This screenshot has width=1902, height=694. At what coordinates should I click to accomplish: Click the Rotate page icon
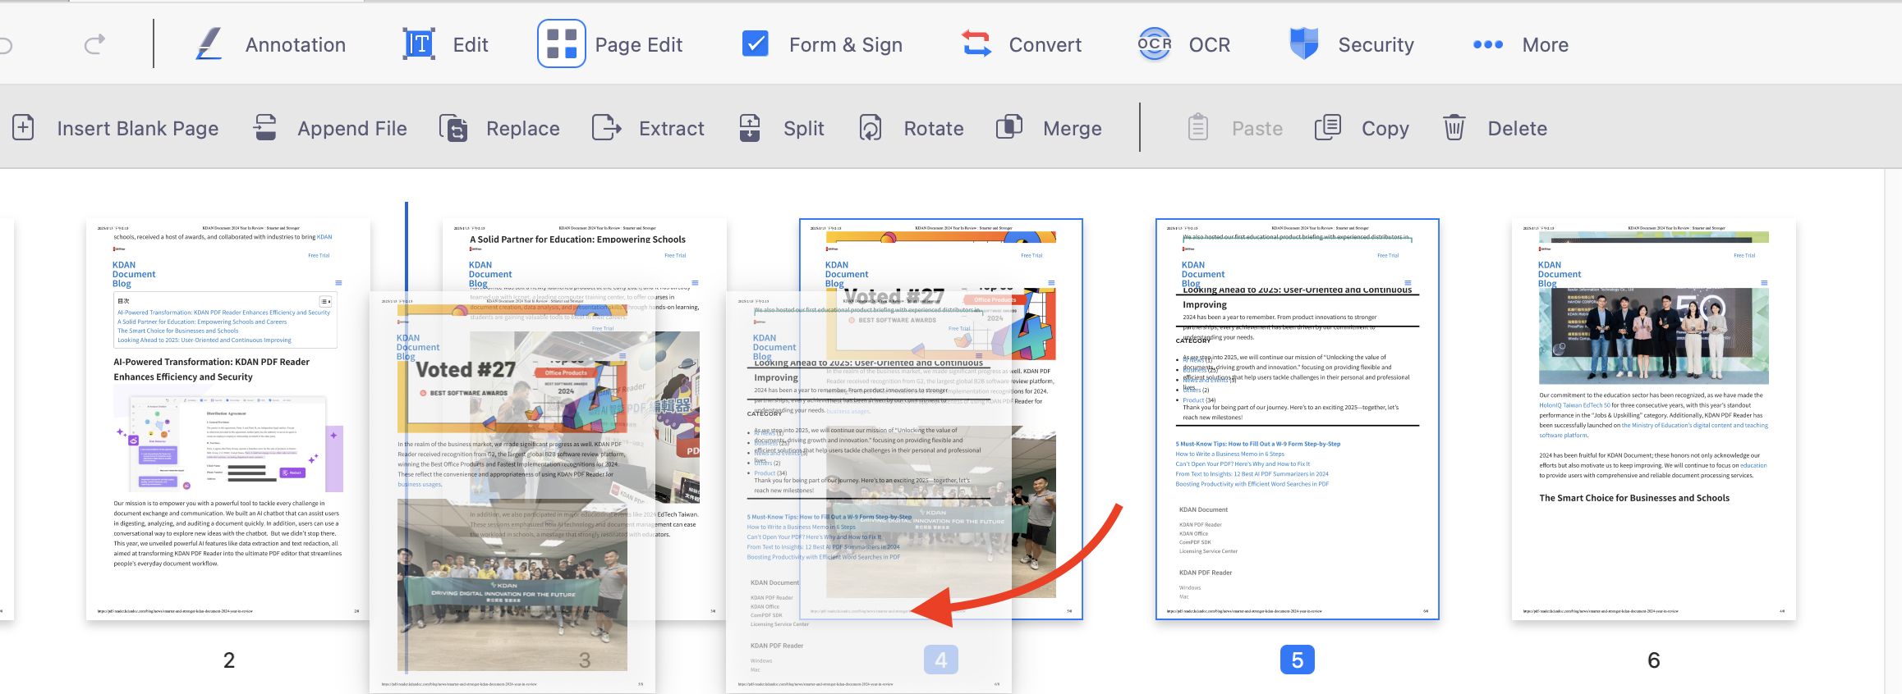tap(871, 128)
